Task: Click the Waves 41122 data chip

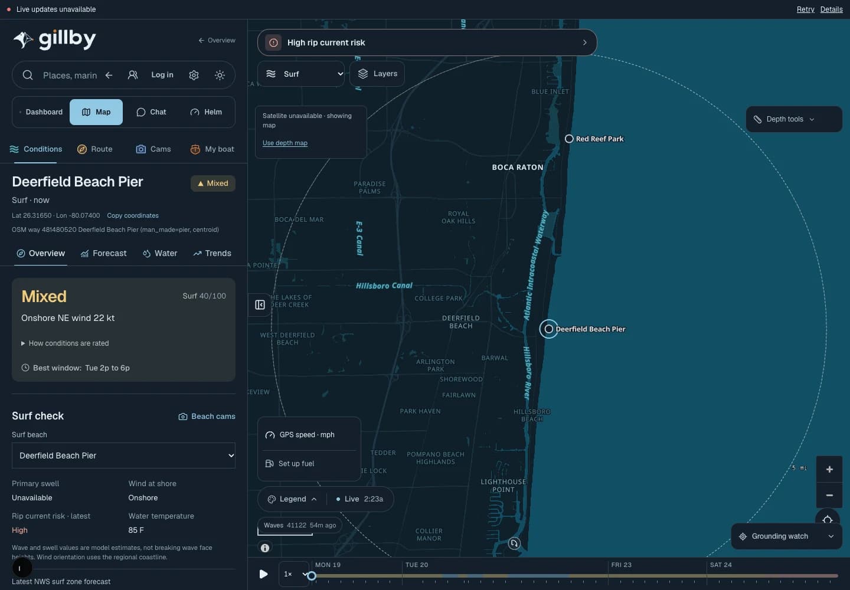Action: pyautogui.click(x=300, y=525)
